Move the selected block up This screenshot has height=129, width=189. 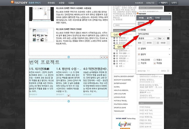[x=101, y=57]
